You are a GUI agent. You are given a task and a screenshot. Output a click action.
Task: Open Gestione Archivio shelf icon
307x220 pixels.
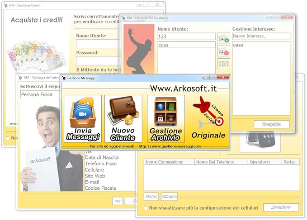tap(166, 118)
